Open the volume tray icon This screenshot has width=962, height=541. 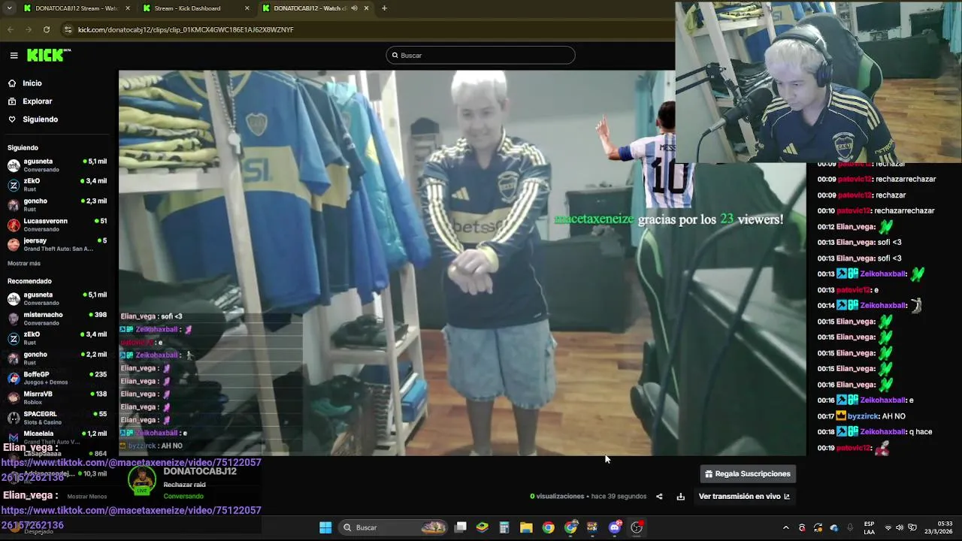click(x=900, y=527)
